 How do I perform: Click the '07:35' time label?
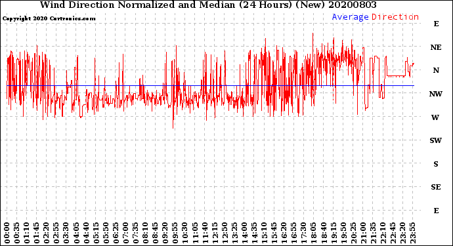[135, 233]
